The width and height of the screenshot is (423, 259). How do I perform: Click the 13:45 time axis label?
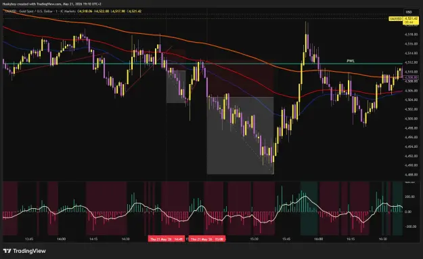(x=29, y=239)
